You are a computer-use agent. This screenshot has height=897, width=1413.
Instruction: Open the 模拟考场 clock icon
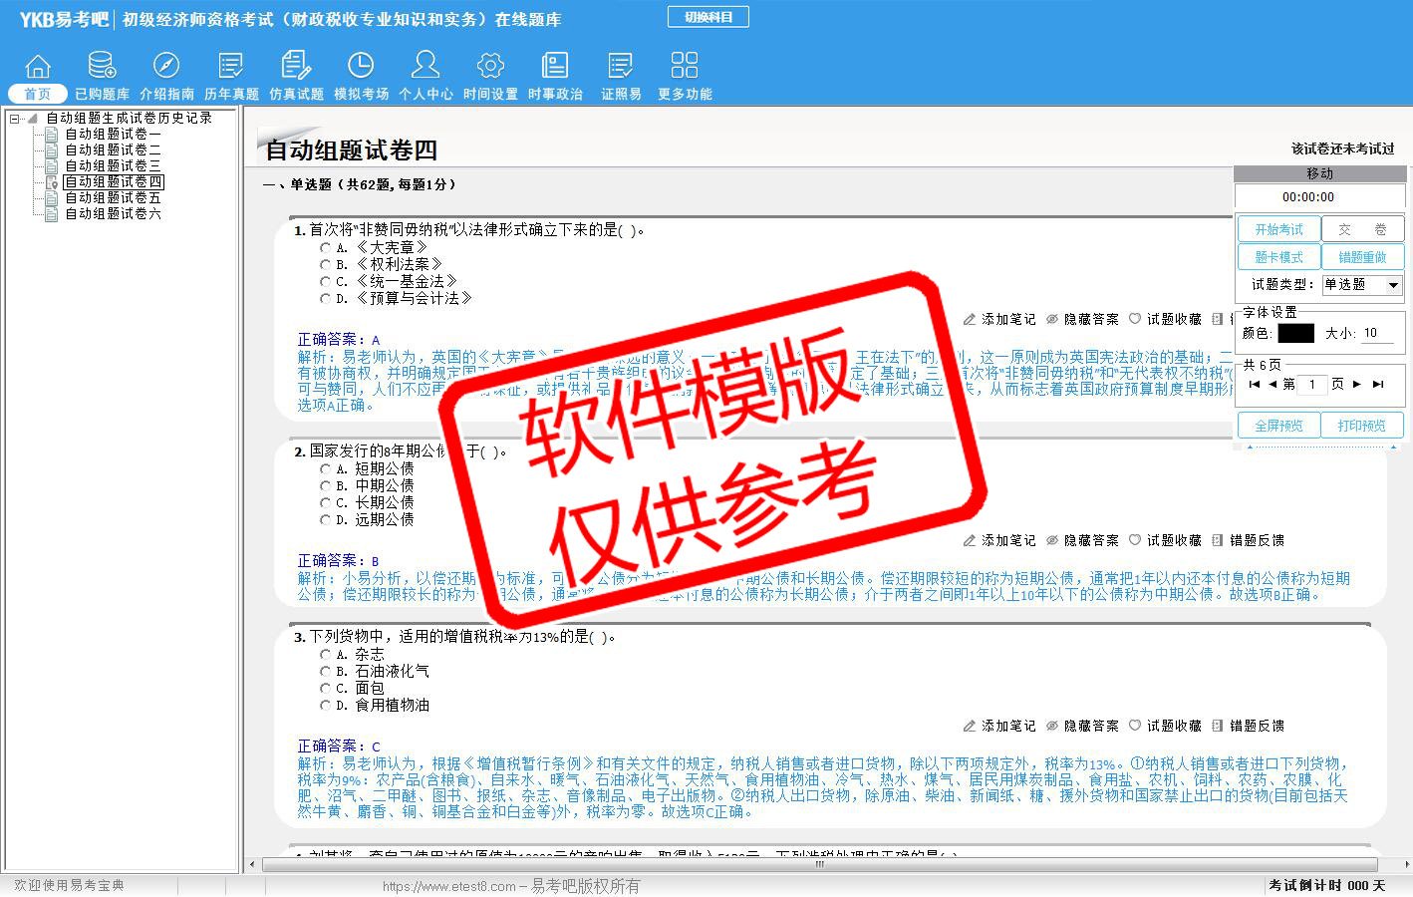361,67
